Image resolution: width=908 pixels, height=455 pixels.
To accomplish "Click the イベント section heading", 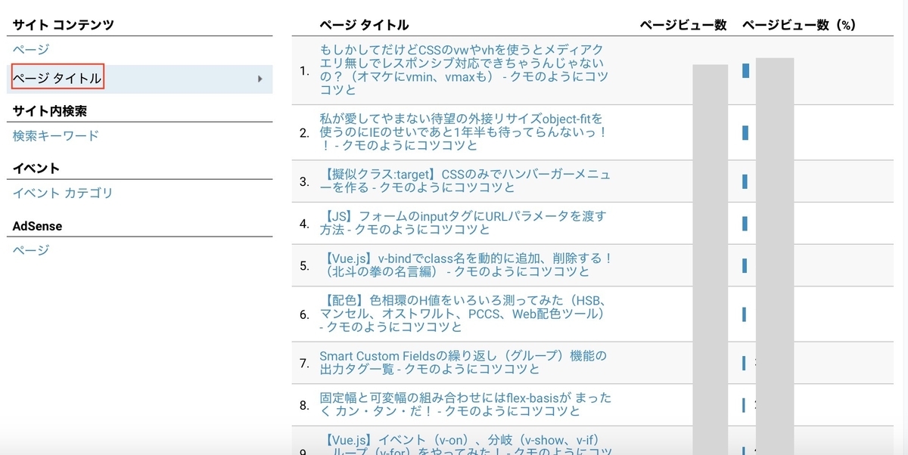I will (x=36, y=169).
